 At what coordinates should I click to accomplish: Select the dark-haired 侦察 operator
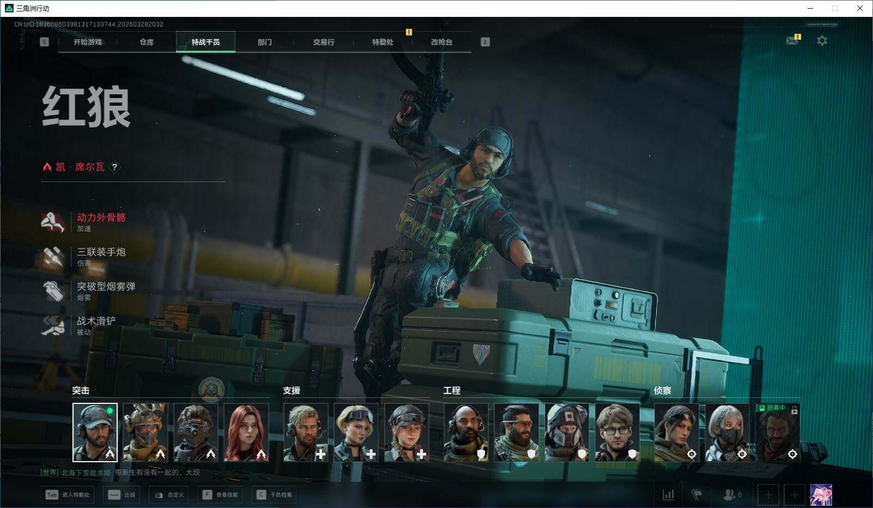(676, 432)
